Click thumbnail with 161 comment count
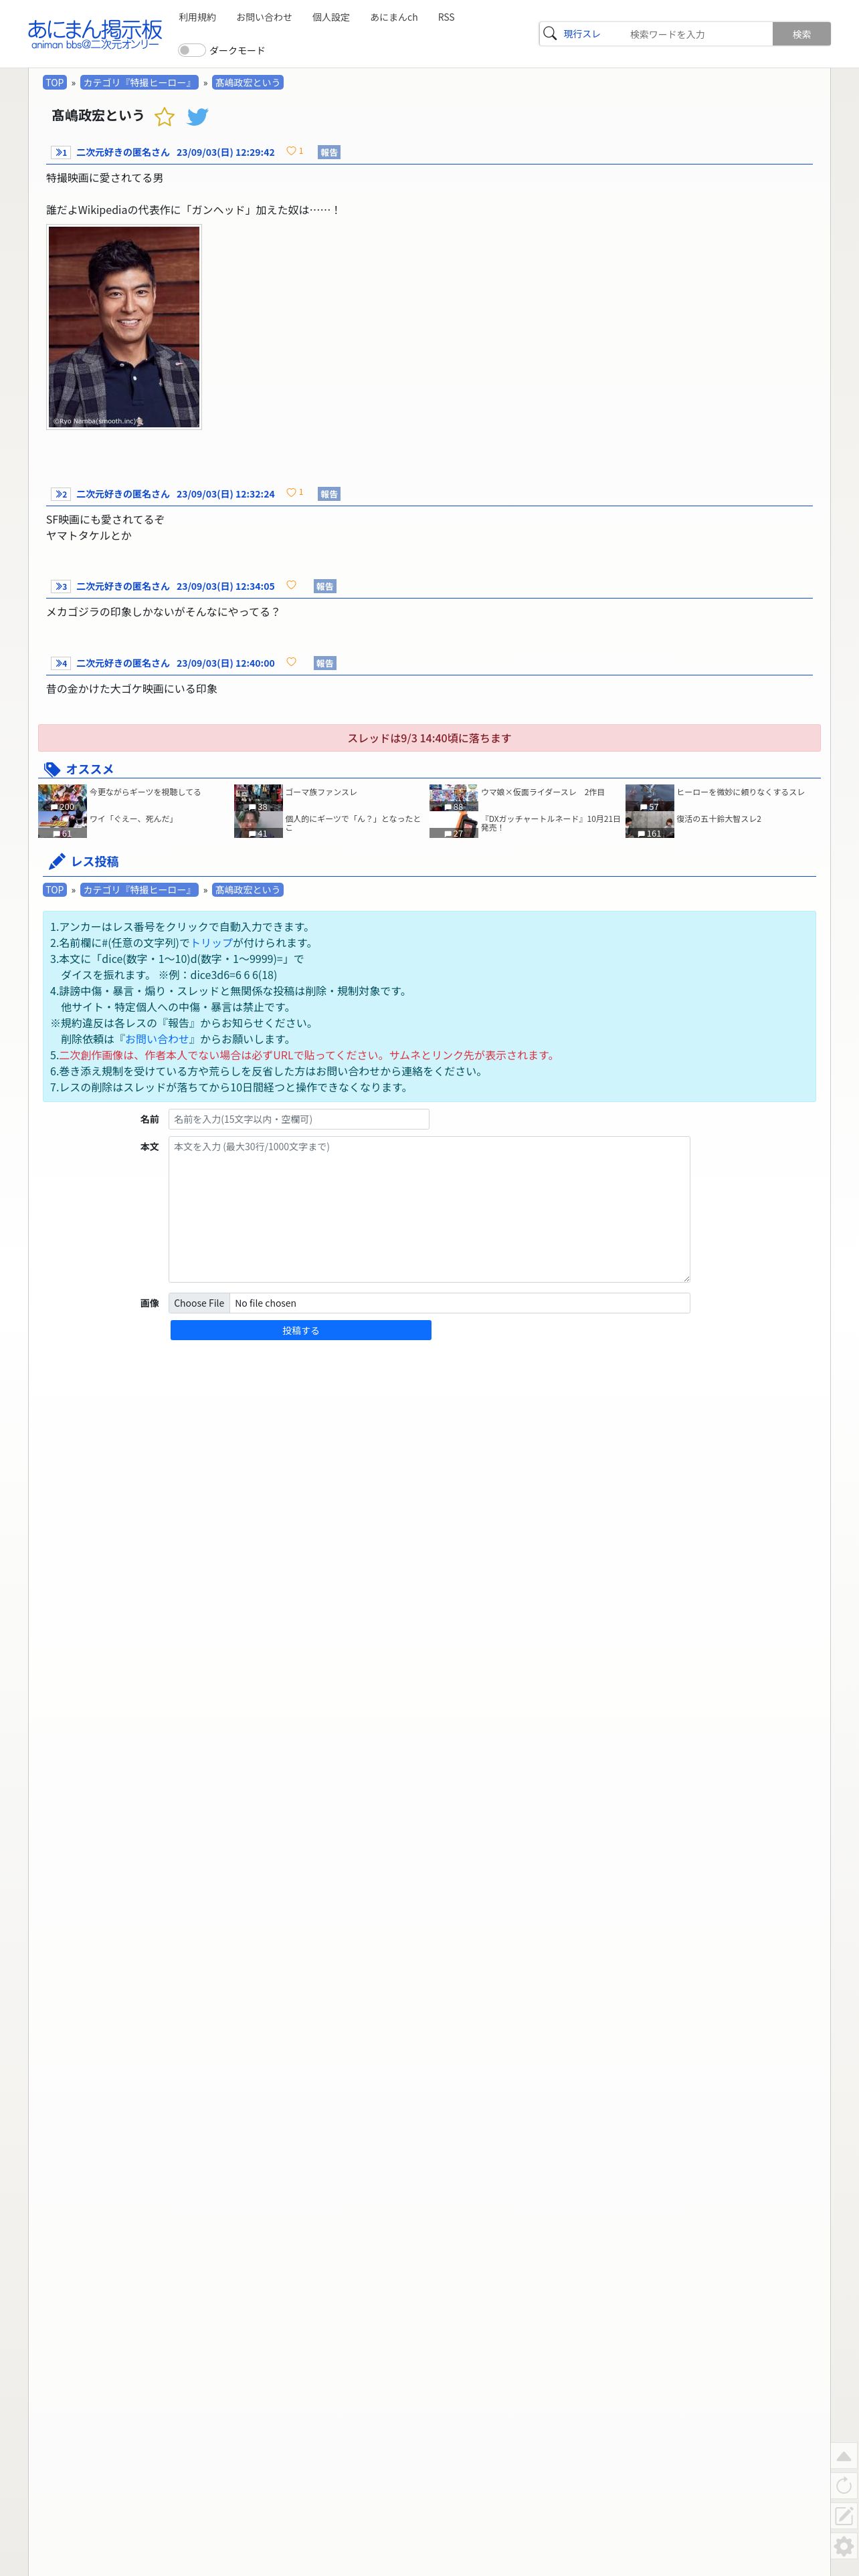 650,825
